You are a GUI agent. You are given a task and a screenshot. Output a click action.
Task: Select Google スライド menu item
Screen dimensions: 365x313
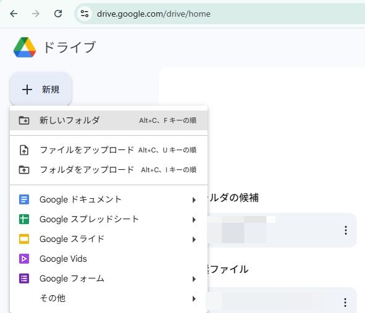click(x=109, y=240)
